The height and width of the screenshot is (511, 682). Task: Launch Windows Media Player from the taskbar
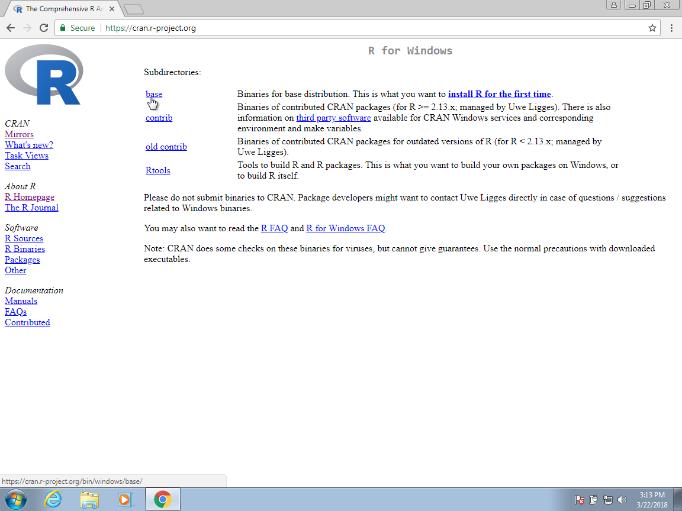pyautogui.click(x=125, y=499)
